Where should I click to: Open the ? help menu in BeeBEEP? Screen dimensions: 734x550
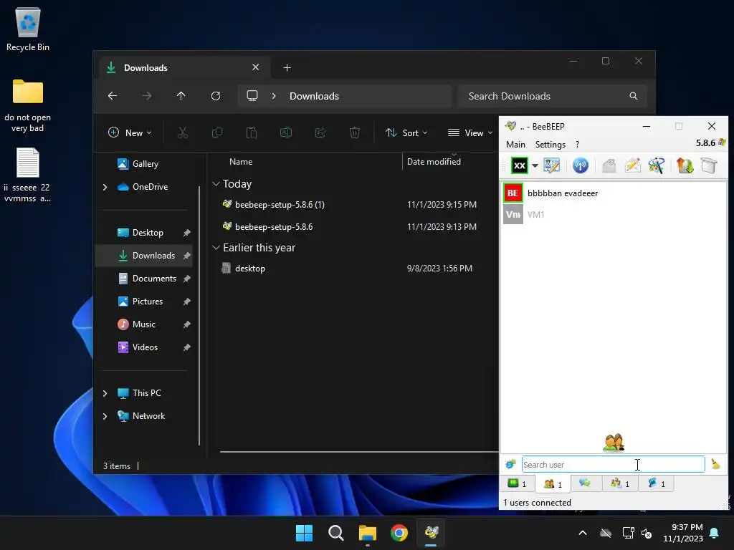[577, 145]
